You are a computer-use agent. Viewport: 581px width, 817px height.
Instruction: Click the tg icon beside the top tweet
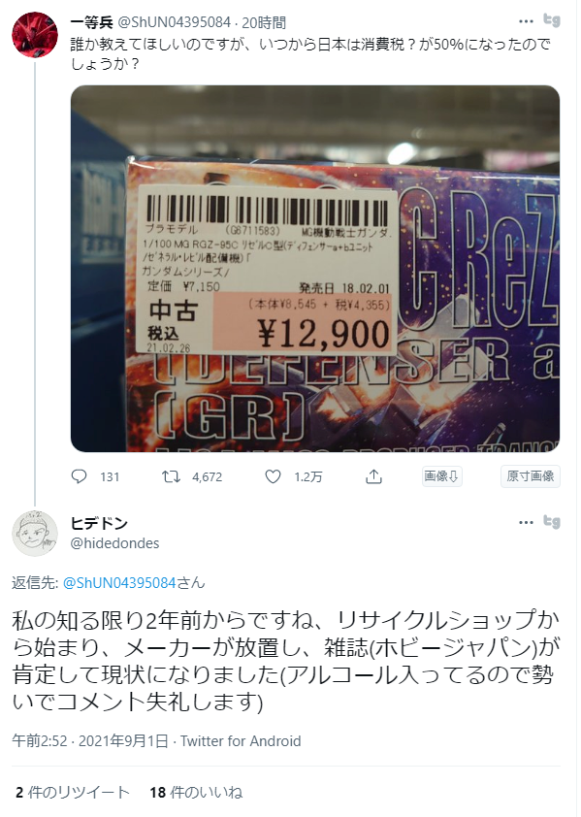pos(552,20)
